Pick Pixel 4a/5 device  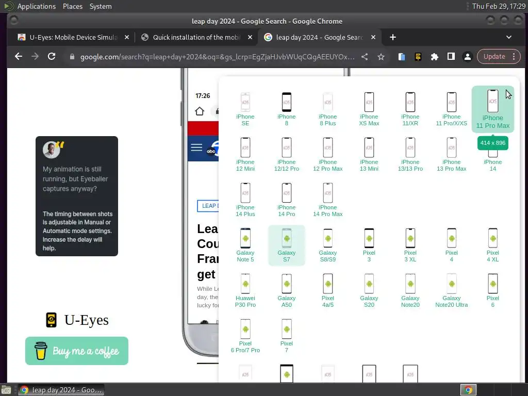click(327, 291)
